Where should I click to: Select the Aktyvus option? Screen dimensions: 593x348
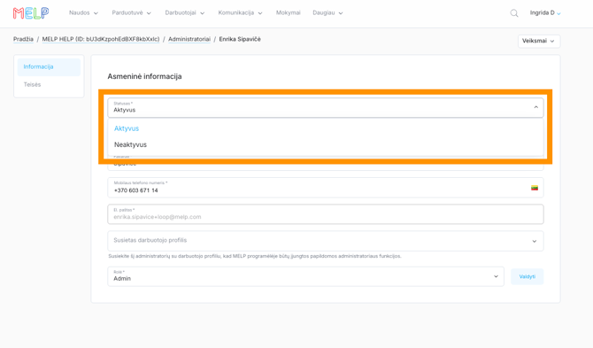coord(325,128)
